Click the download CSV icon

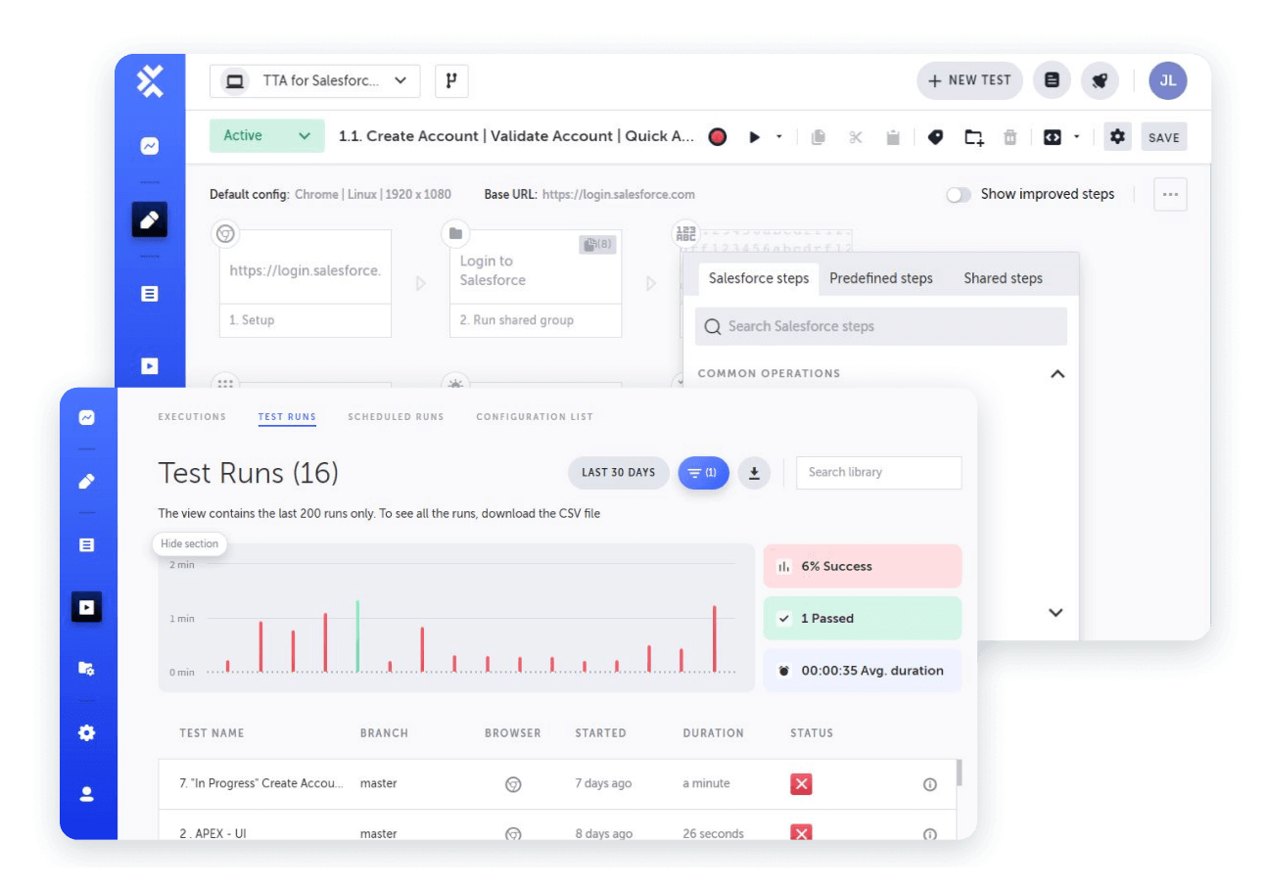(x=754, y=473)
